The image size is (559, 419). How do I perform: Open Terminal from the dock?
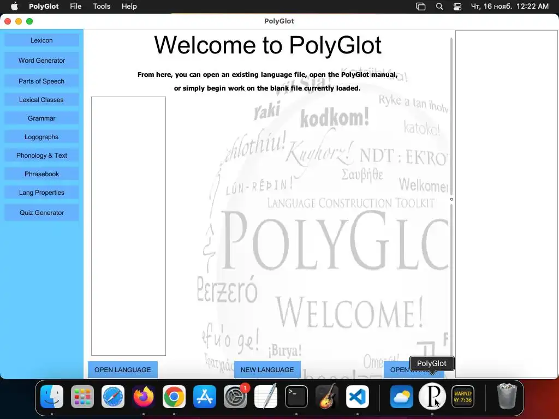(x=296, y=397)
